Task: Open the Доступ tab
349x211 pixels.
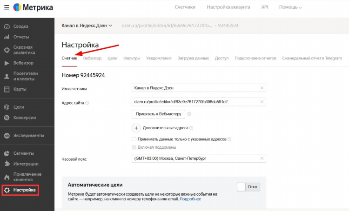Action: coord(221,58)
